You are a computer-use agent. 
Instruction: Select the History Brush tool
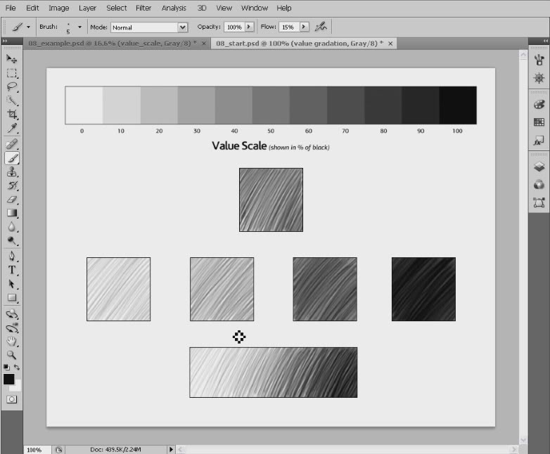(x=11, y=186)
